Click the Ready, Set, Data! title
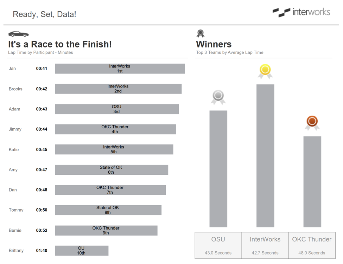This screenshot has width=343, height=264. (x=44, y=14)
